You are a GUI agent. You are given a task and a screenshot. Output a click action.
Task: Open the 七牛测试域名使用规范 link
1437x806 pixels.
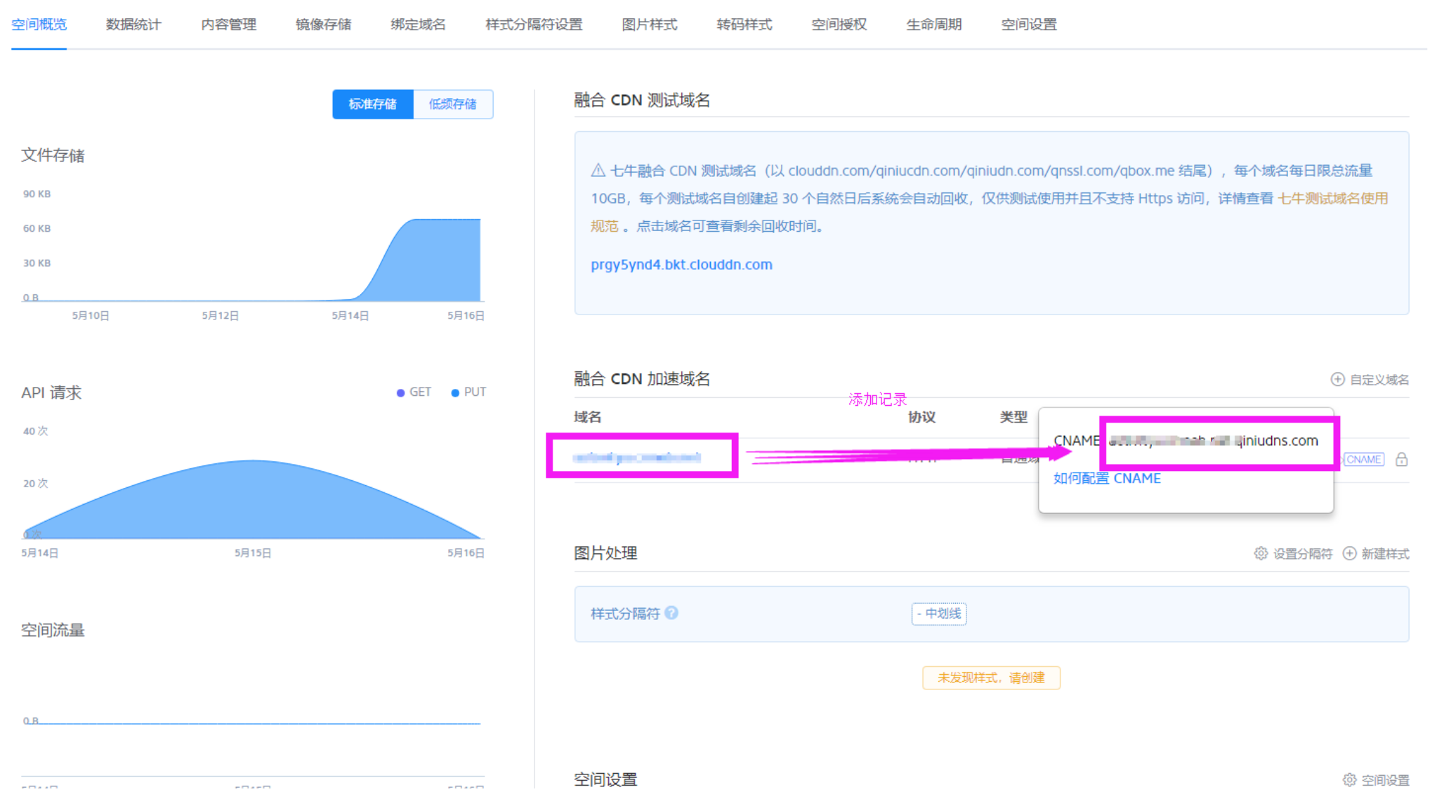point(1332,199)
